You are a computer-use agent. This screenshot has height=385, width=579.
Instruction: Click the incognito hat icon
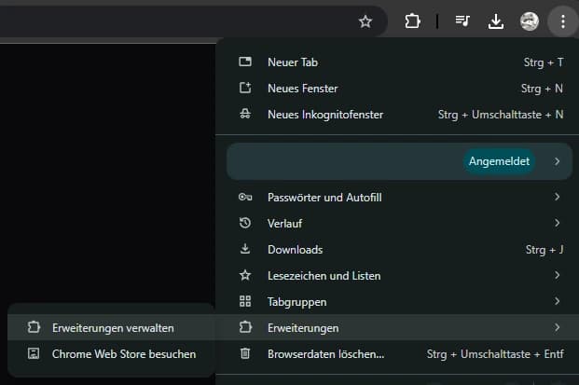coord(245,114)
